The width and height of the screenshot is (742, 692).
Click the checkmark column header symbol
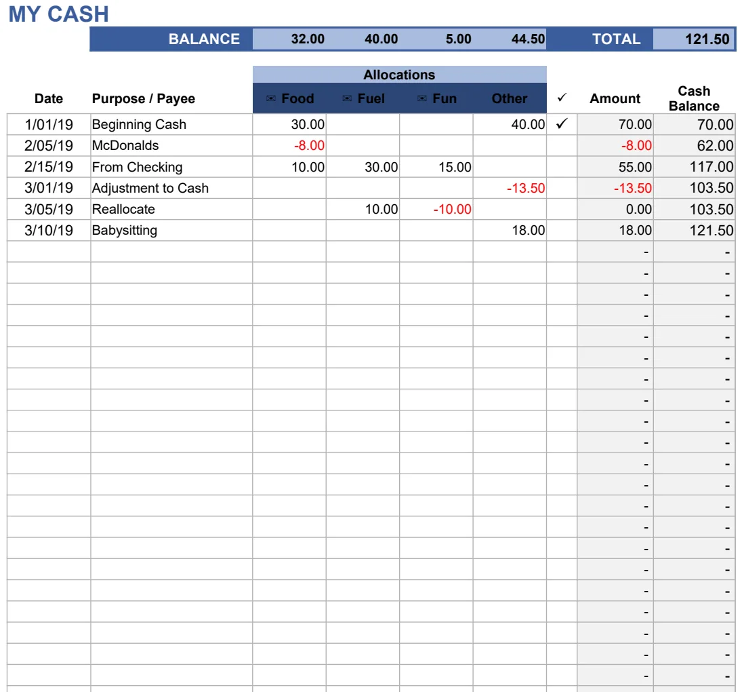562,98
